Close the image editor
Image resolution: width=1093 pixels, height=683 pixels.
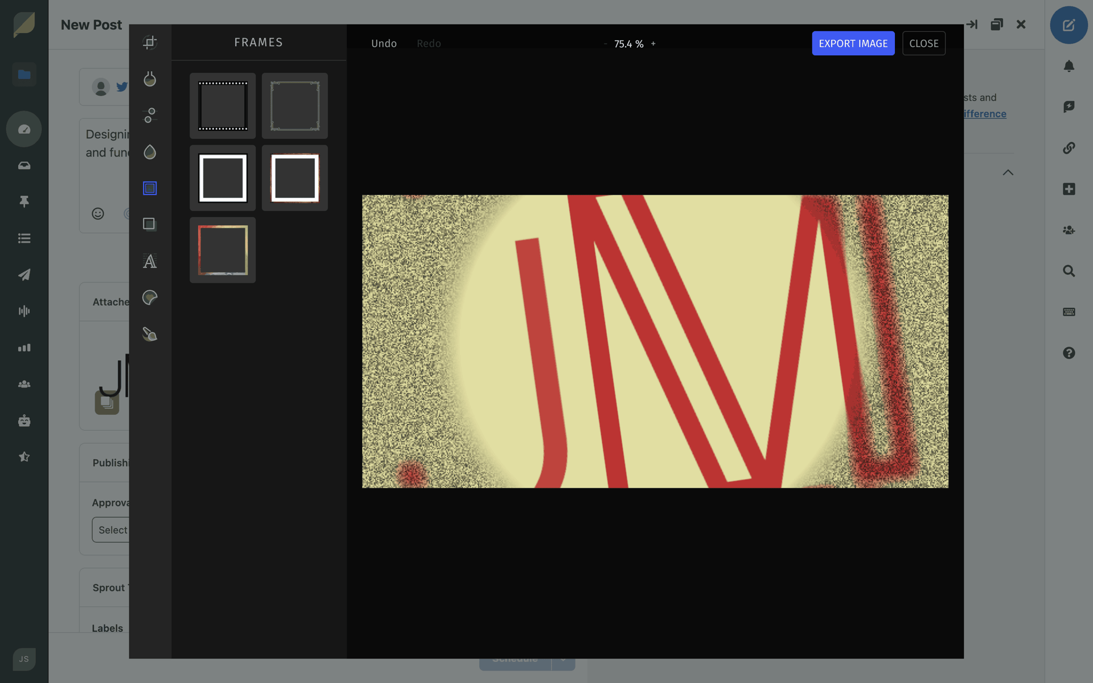pos(924,43)
